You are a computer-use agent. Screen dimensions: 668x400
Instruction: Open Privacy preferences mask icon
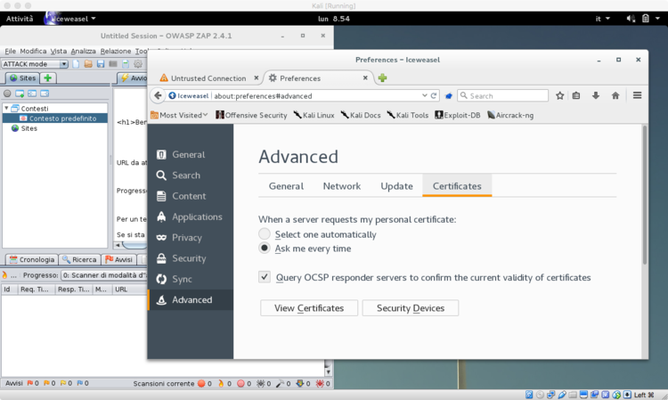pos(161,238)
